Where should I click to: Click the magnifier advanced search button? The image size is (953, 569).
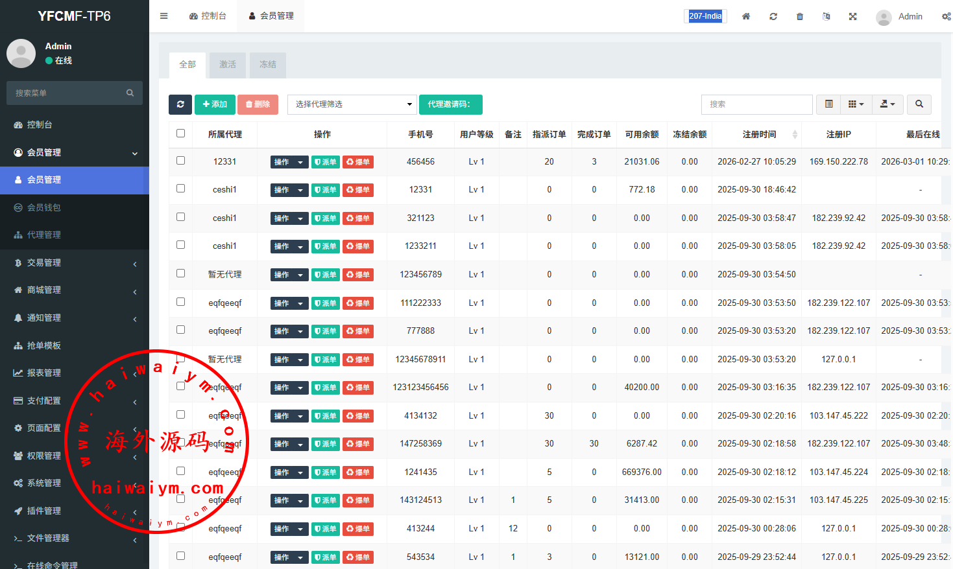click(x=919, y=104)
